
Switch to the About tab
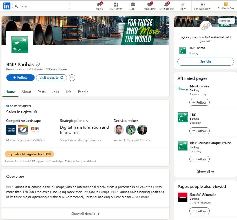26,92
